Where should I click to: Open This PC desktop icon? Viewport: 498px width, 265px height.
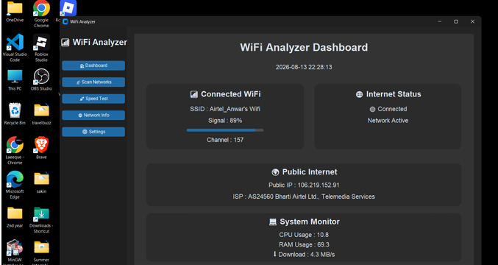click(x=15, y=77)
